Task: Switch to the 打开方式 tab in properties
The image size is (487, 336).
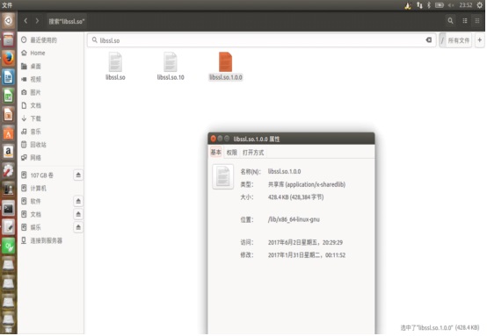Action: 253,152
